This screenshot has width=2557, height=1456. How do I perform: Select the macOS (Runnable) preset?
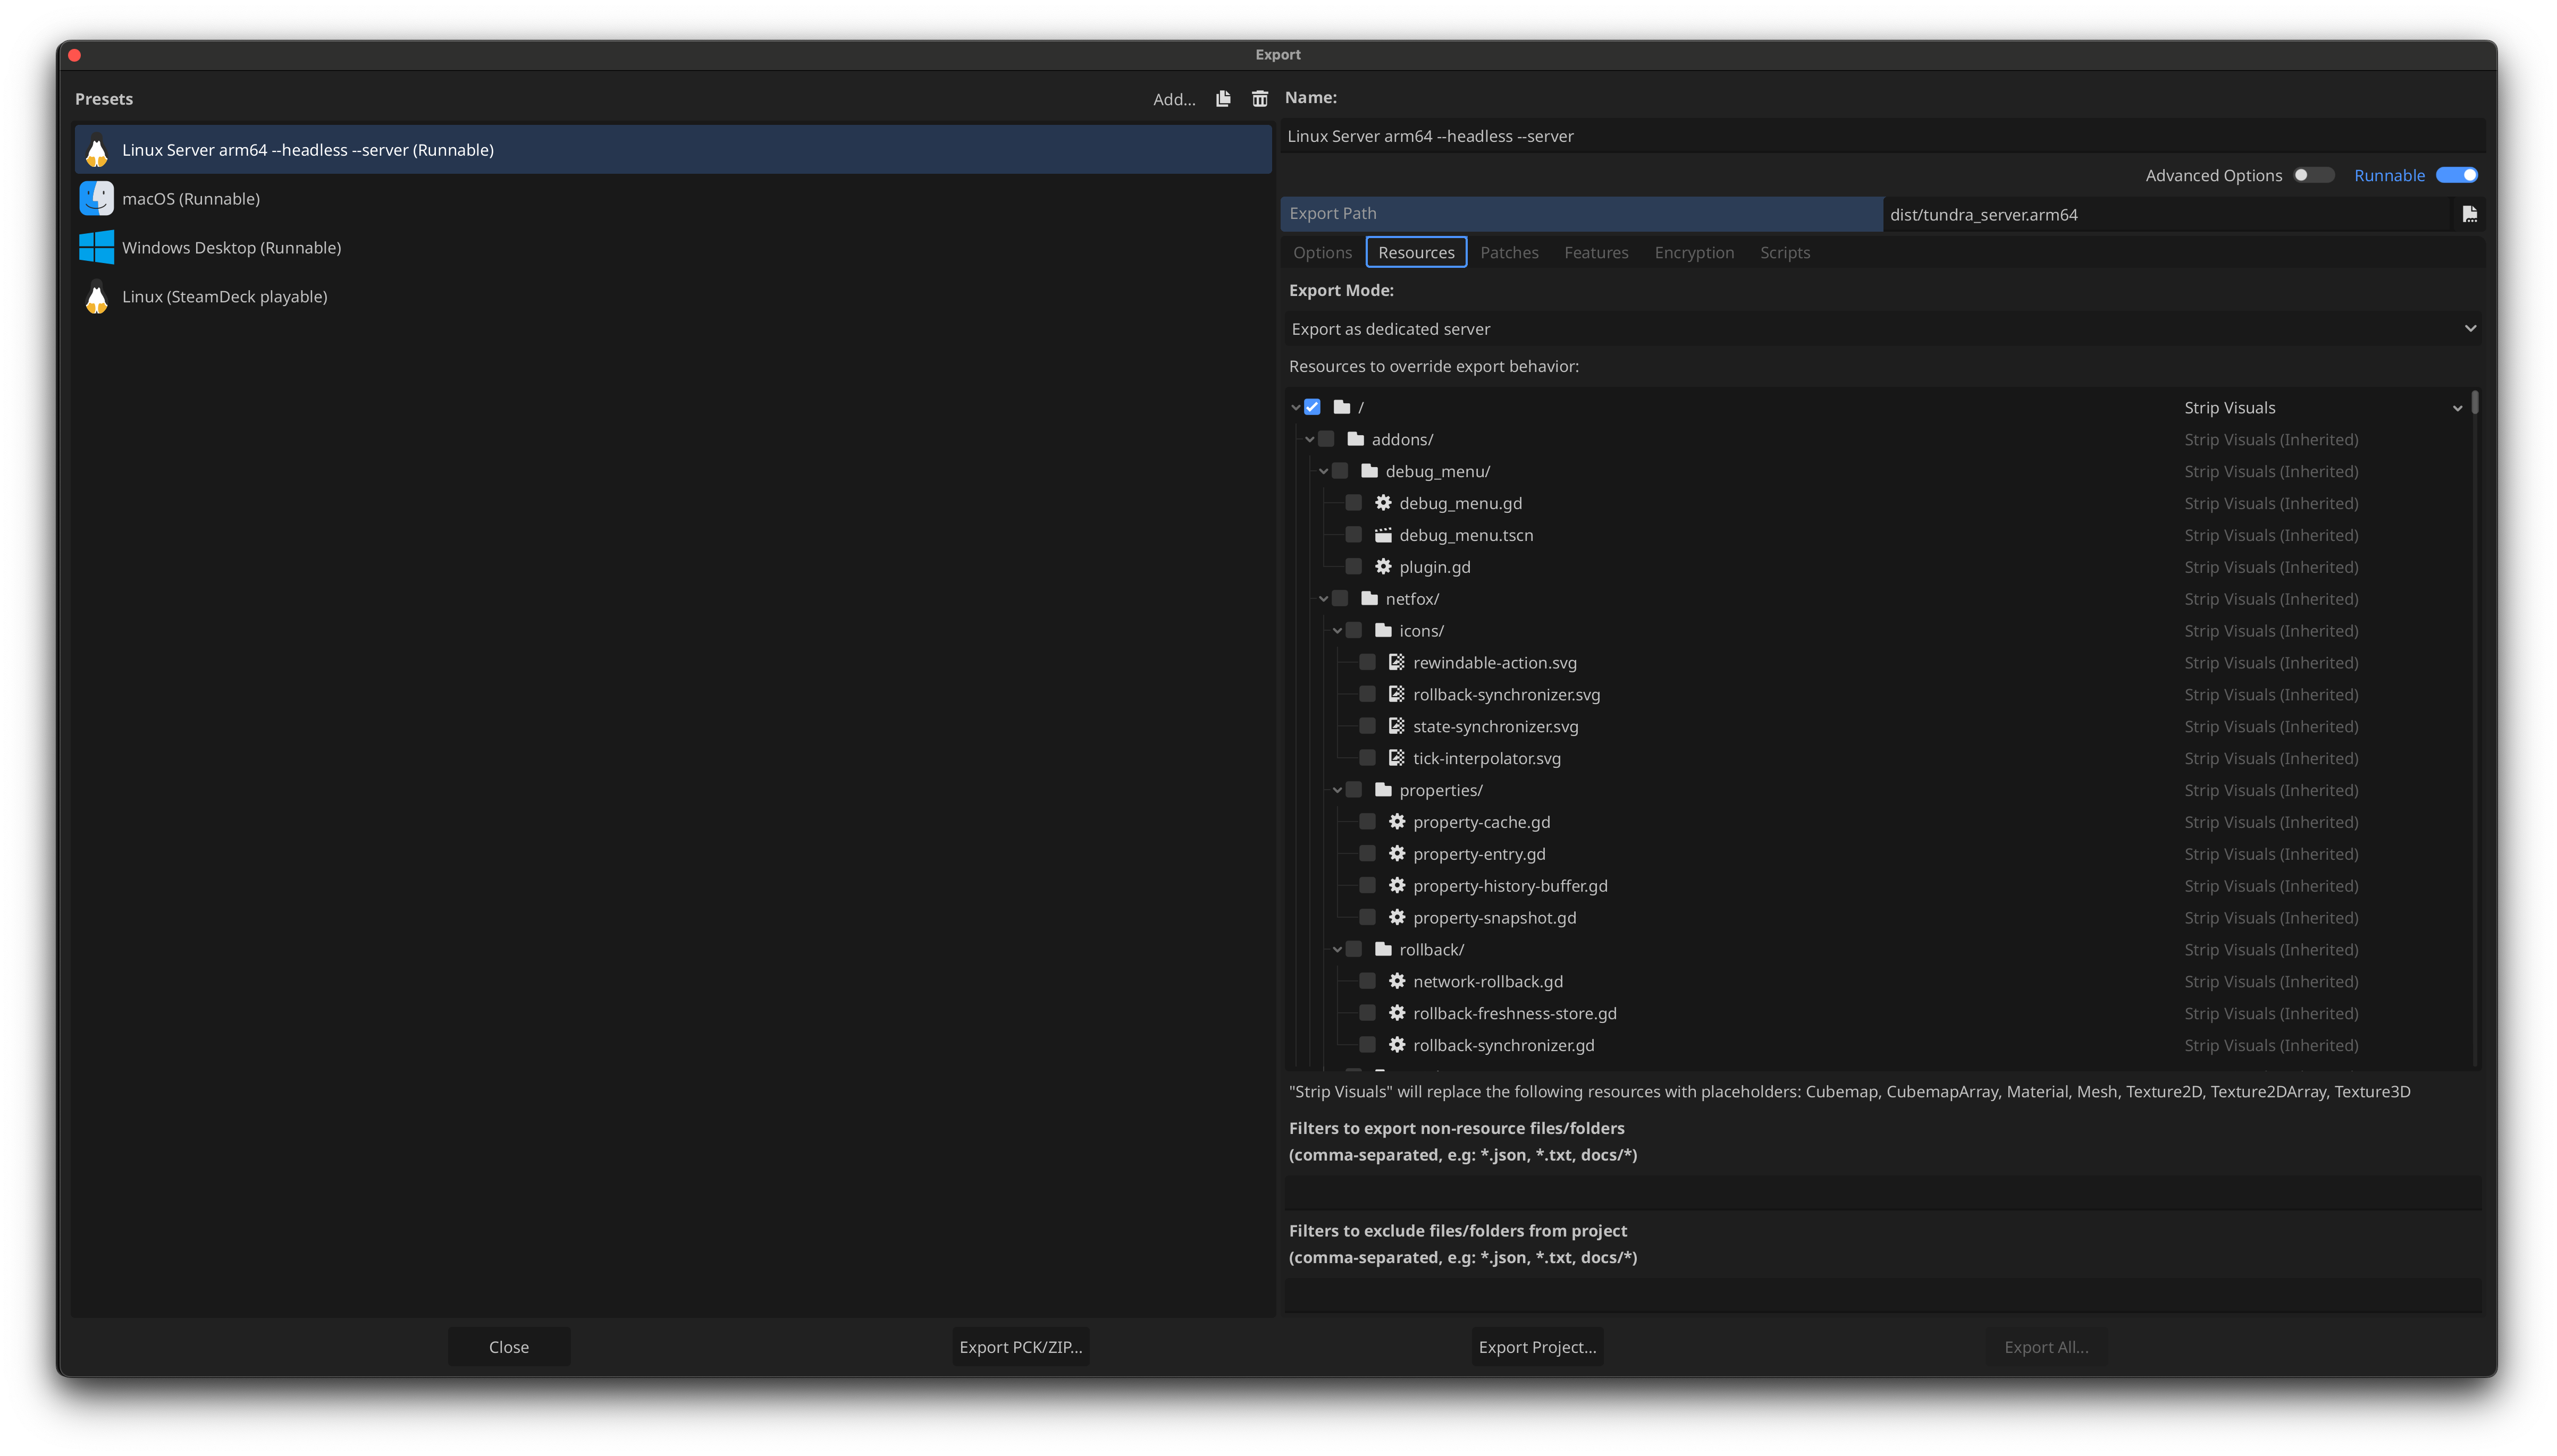click(672, 199)
